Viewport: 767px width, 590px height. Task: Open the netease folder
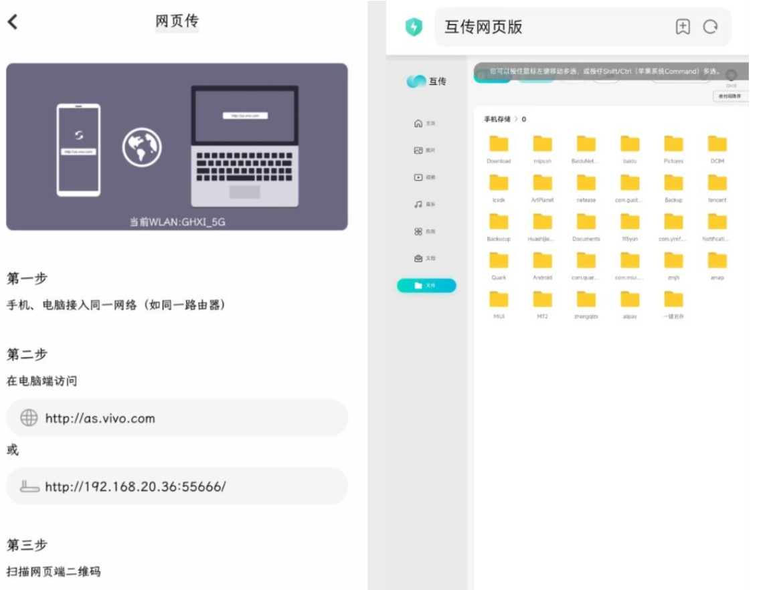tap(586, 188)
